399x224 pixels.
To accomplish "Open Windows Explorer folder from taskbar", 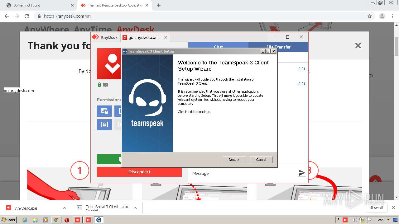I will (35, 220).
